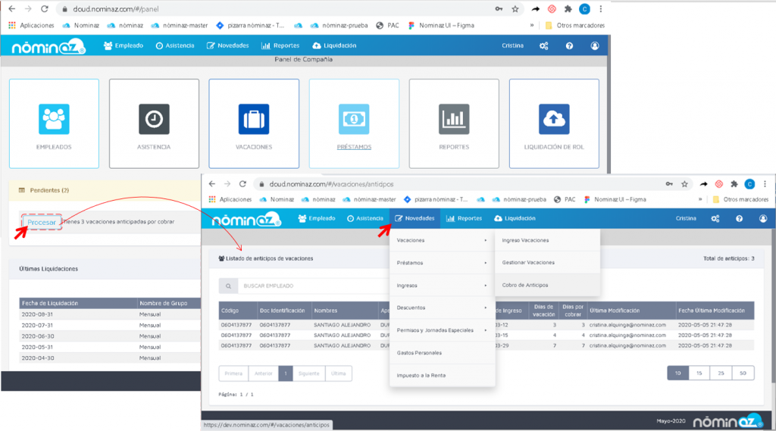The image size is (776, 431).
Task: Open Liquidación menu in front window
Action: pos(515,218)
